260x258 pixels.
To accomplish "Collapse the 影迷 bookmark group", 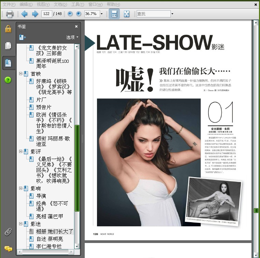I will point(21,224).
